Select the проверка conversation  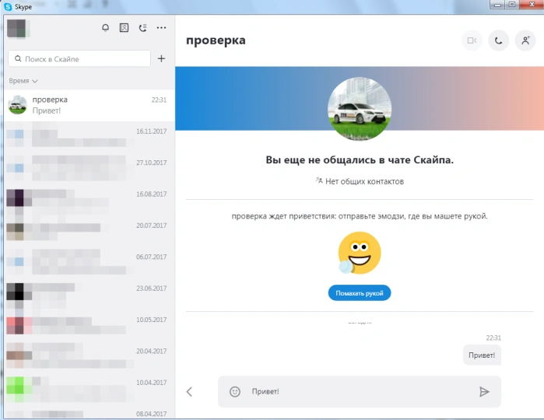click(89, 105)
